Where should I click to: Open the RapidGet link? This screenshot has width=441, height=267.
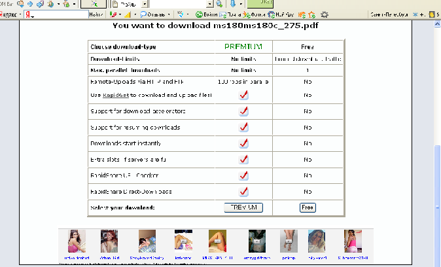(x=116, y=95)
